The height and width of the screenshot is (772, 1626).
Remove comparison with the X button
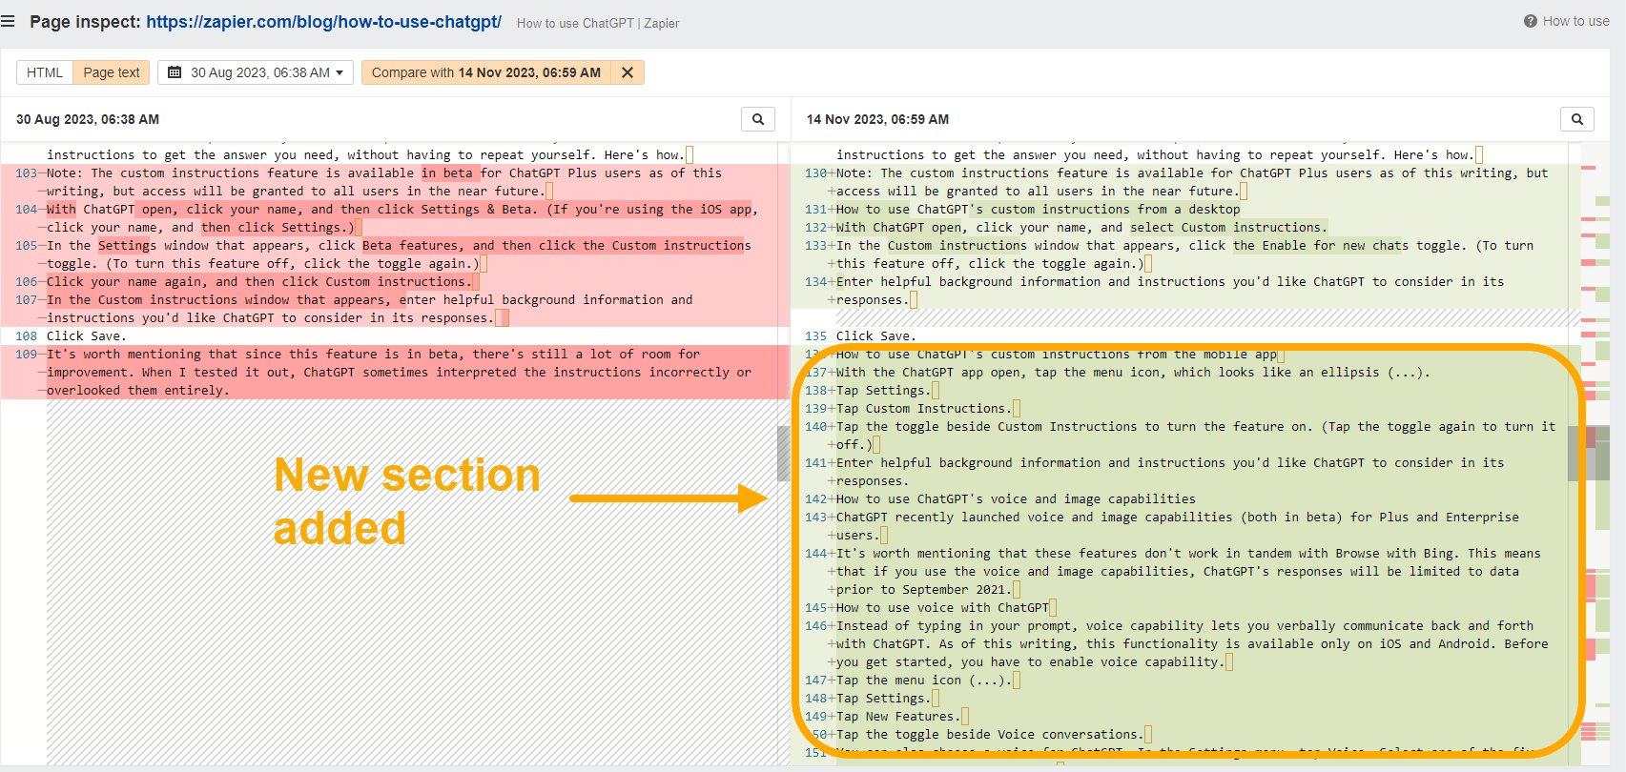tap(628, 72)
